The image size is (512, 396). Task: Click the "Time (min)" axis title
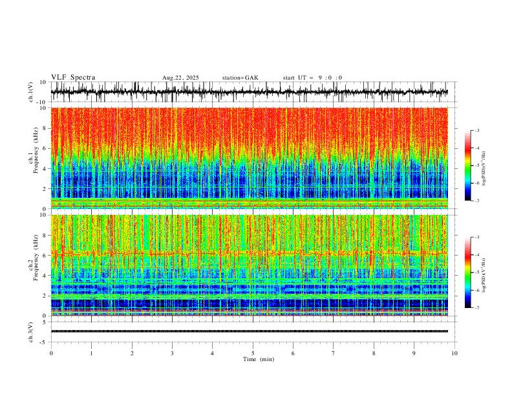tap(259, 359)
